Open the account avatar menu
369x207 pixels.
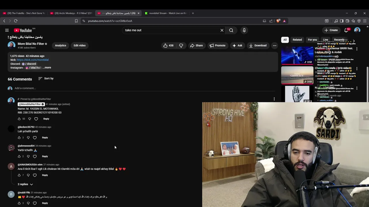[357, 30]
